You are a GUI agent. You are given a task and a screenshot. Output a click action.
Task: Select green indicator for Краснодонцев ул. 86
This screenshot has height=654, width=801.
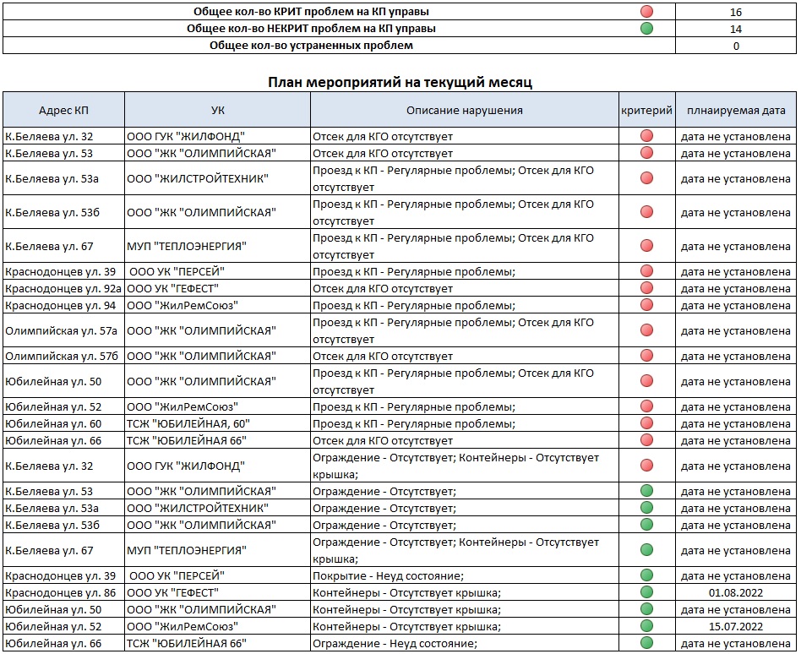click(646, 592)
